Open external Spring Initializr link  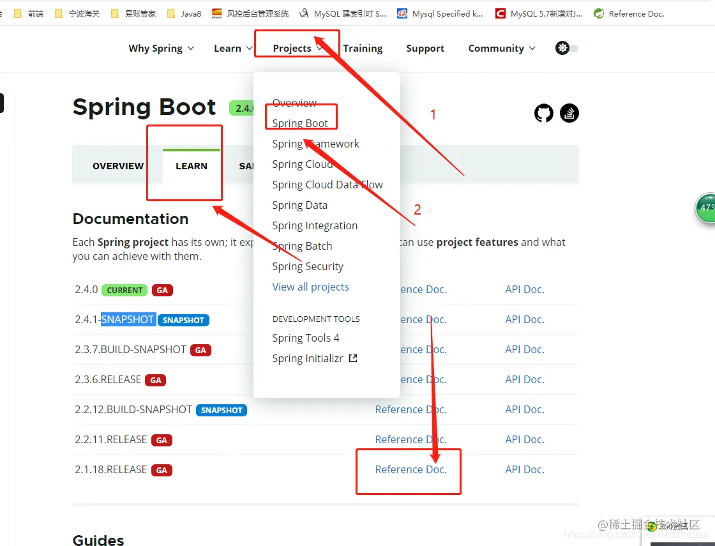[315, 358]
